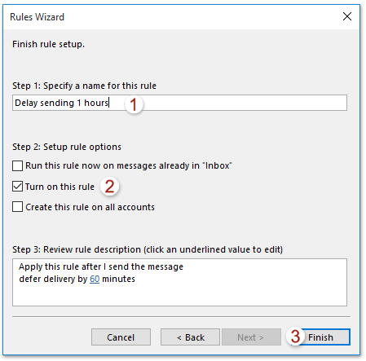Check the Run this rule now checkbox

[17, 165]
